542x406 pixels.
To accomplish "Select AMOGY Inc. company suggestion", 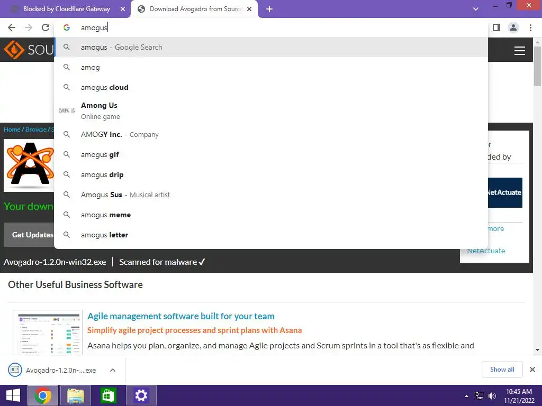I will [272, 134].
